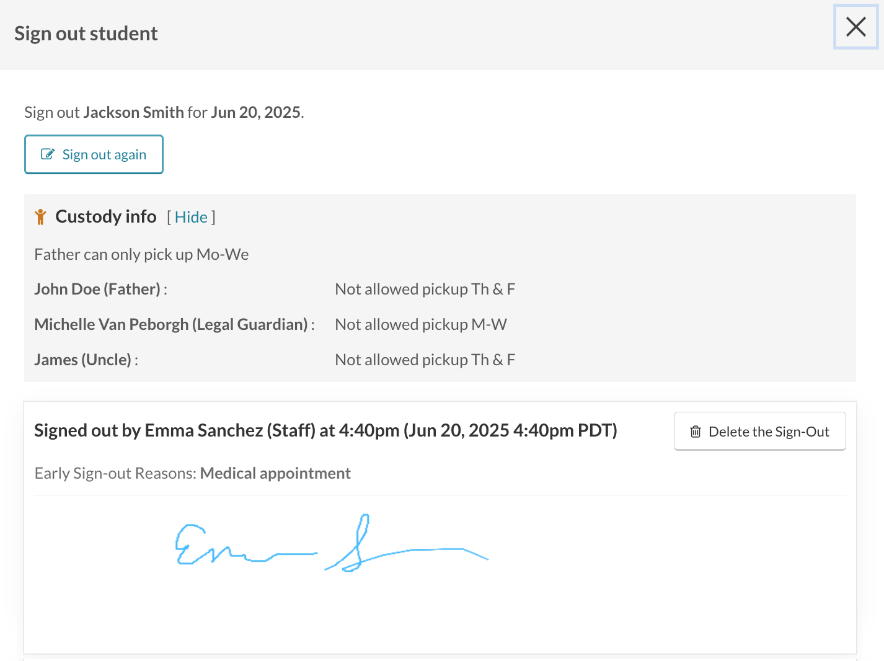The image size is (884, 661).
Task: Click the orange custody person icon
Action: [41, 216]
